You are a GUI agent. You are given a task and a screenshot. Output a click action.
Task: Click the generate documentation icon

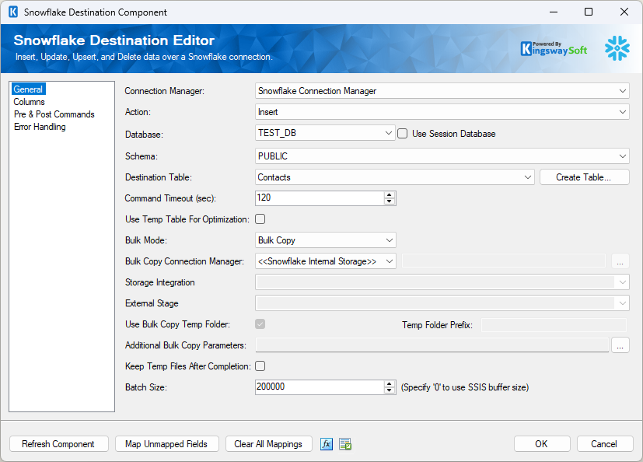[x=344, y=443]
